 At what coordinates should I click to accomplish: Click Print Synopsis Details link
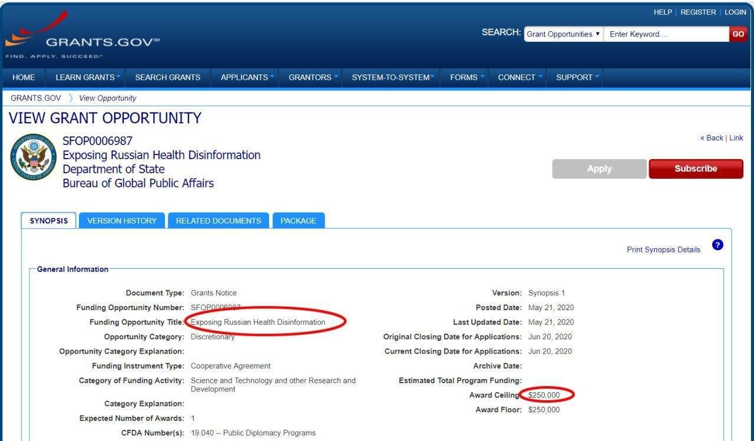(x=664, y=250)
